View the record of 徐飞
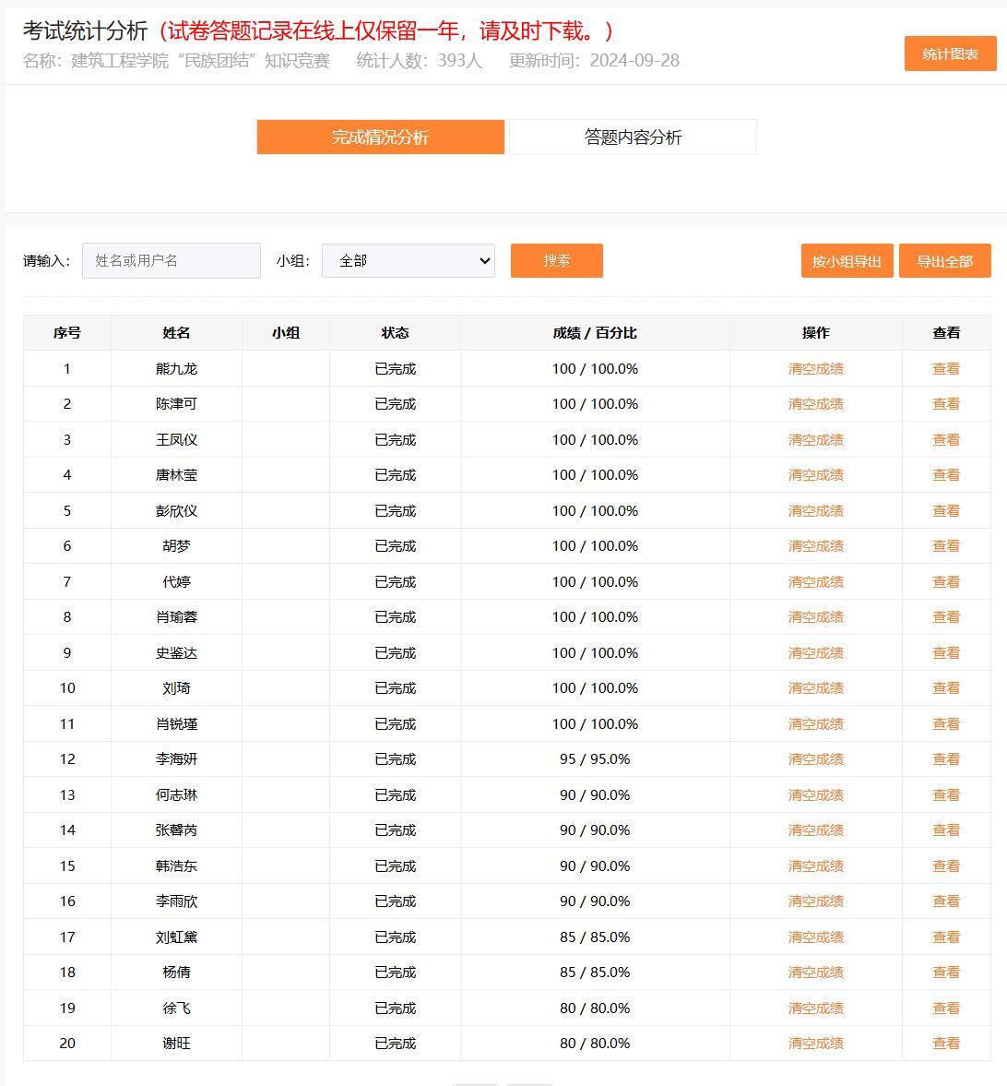The image size is (1007, 1086). (946, 1008)
